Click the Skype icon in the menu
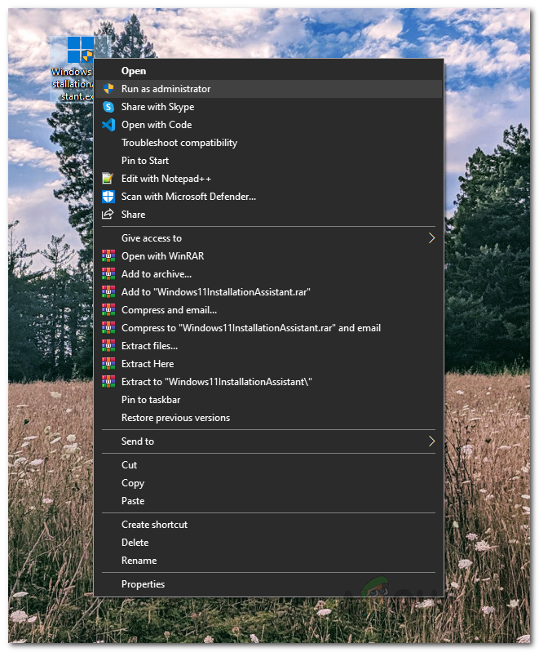539x652 pixels. [x=108, y=107]
